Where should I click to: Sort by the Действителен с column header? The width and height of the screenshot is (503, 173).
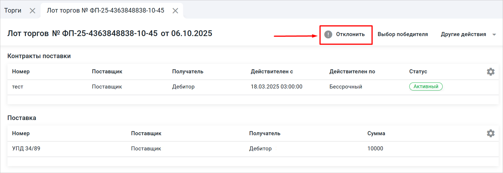tap(272, 71)
